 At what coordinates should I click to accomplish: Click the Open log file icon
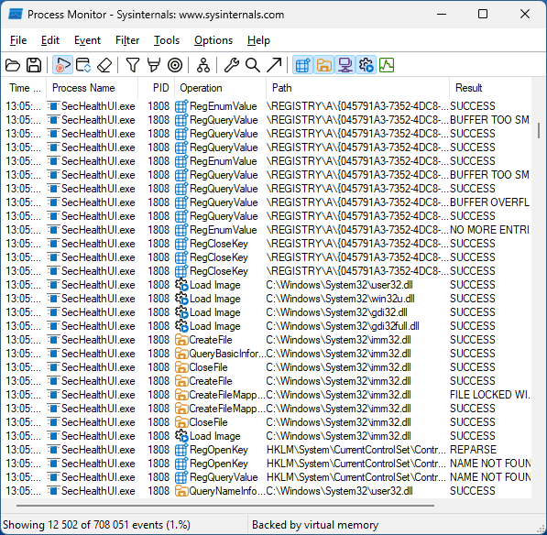[x=13, y=65]
